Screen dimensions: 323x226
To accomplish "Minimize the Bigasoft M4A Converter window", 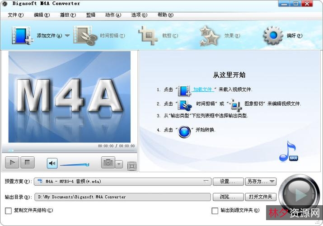I will pyautogui.click(x=284, y=4).
